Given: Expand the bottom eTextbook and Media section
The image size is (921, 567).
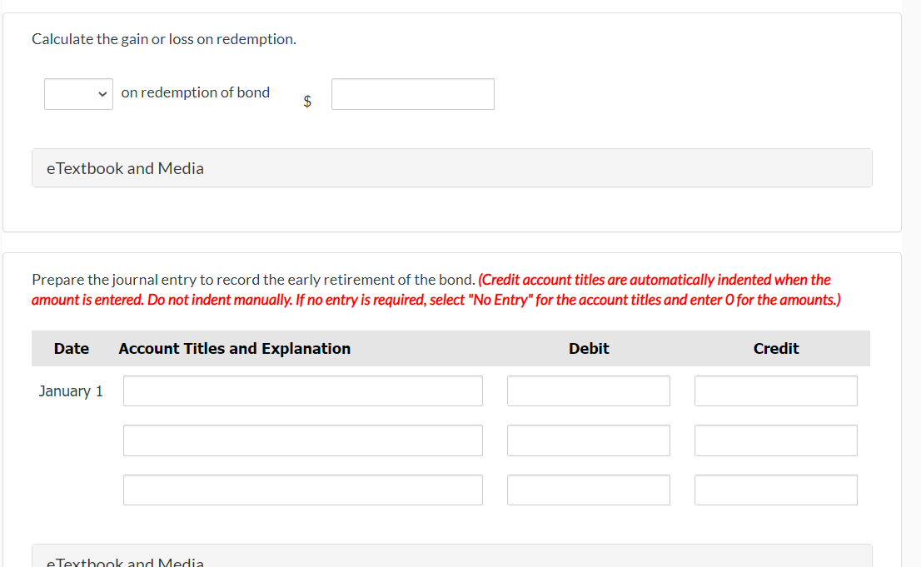Looking at the screenshot, I should pyautogui.click(x=451, y=556).
